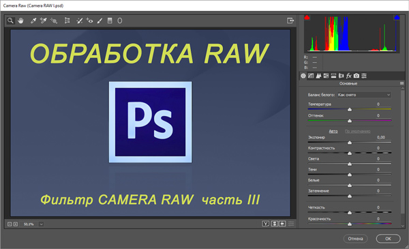
Task: Zoom in with the plus button
Action: pyautogui.click(x=16, y=224)
